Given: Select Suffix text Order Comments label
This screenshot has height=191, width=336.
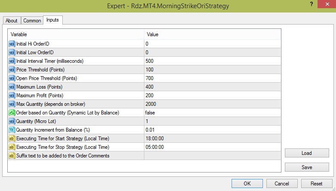Looking at the screenshot, I should point(63,156).
